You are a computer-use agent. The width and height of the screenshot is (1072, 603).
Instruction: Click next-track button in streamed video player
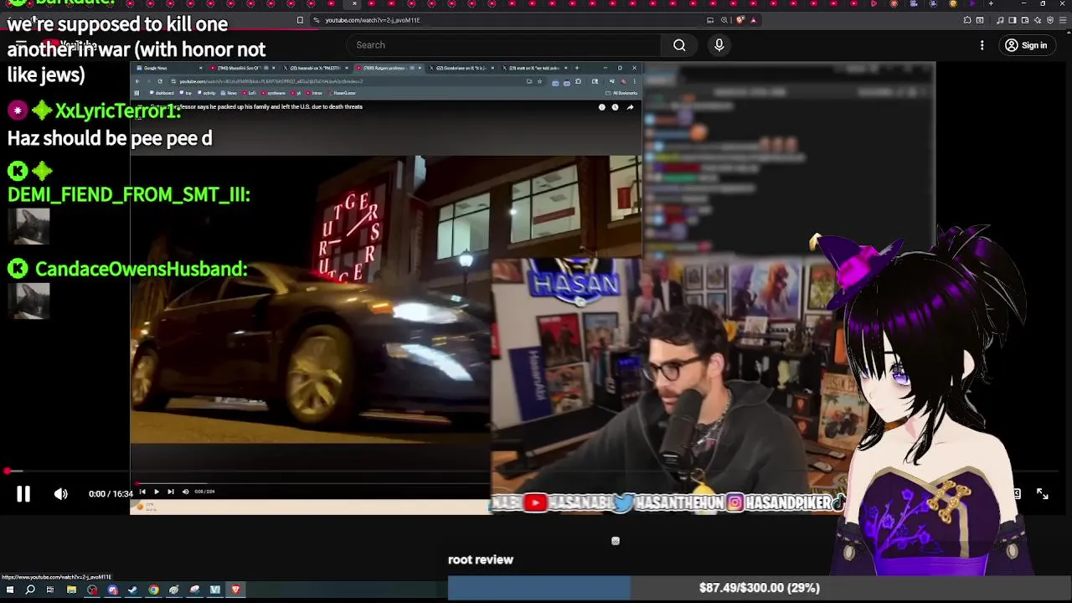tap(171, 492)
